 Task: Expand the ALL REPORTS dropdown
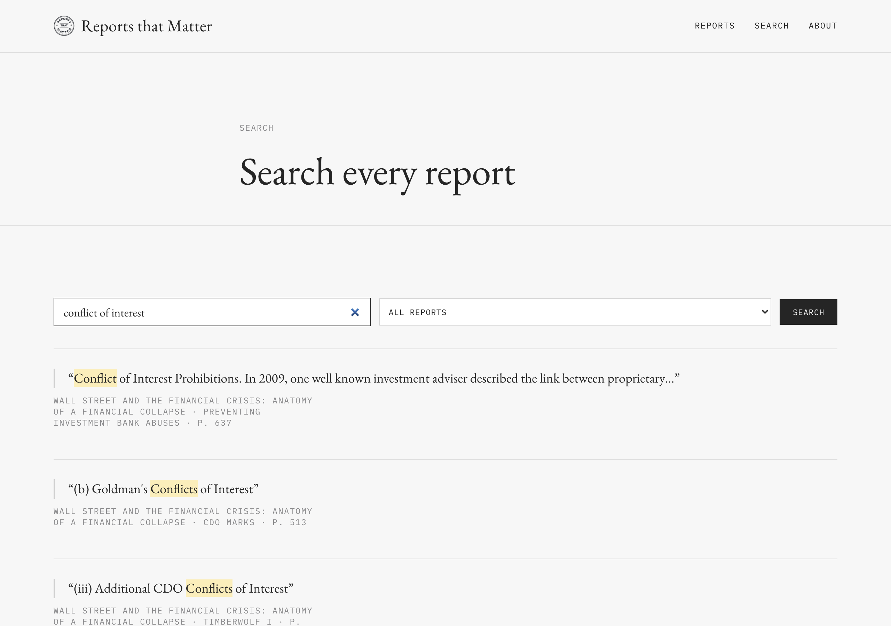[575, 312]
